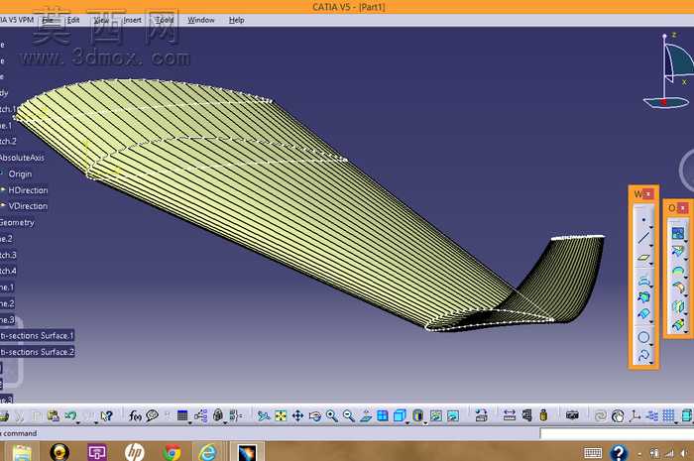
Task: Select the Normal View icon
Action: coord(366,415)
